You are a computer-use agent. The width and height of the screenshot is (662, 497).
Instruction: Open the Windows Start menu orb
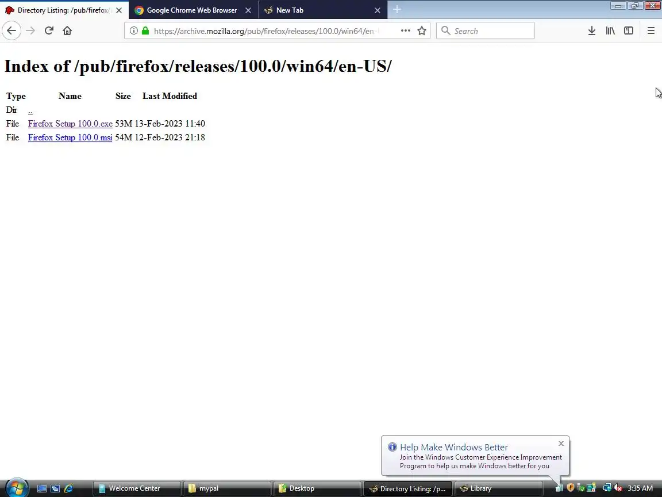[16, 488]
